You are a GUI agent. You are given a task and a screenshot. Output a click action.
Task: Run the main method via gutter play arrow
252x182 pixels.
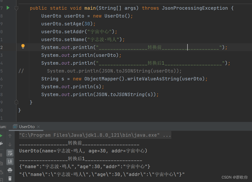coord(8,8)
